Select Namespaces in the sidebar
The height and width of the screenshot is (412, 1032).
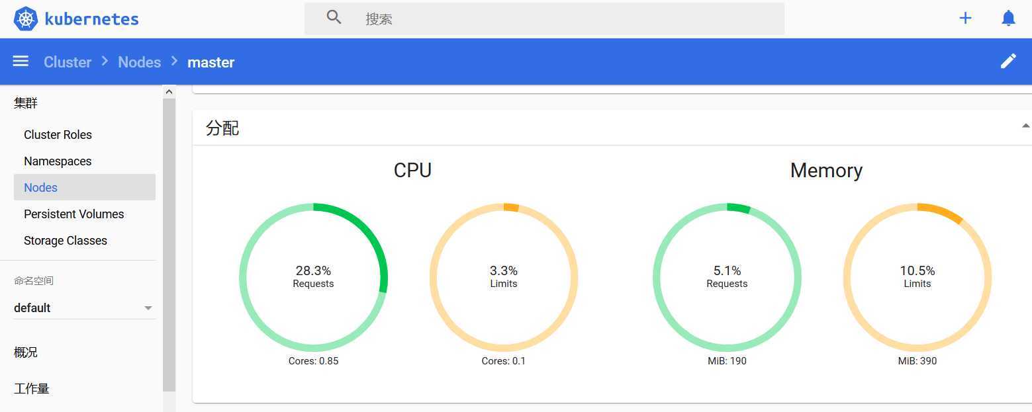(58, 161)
